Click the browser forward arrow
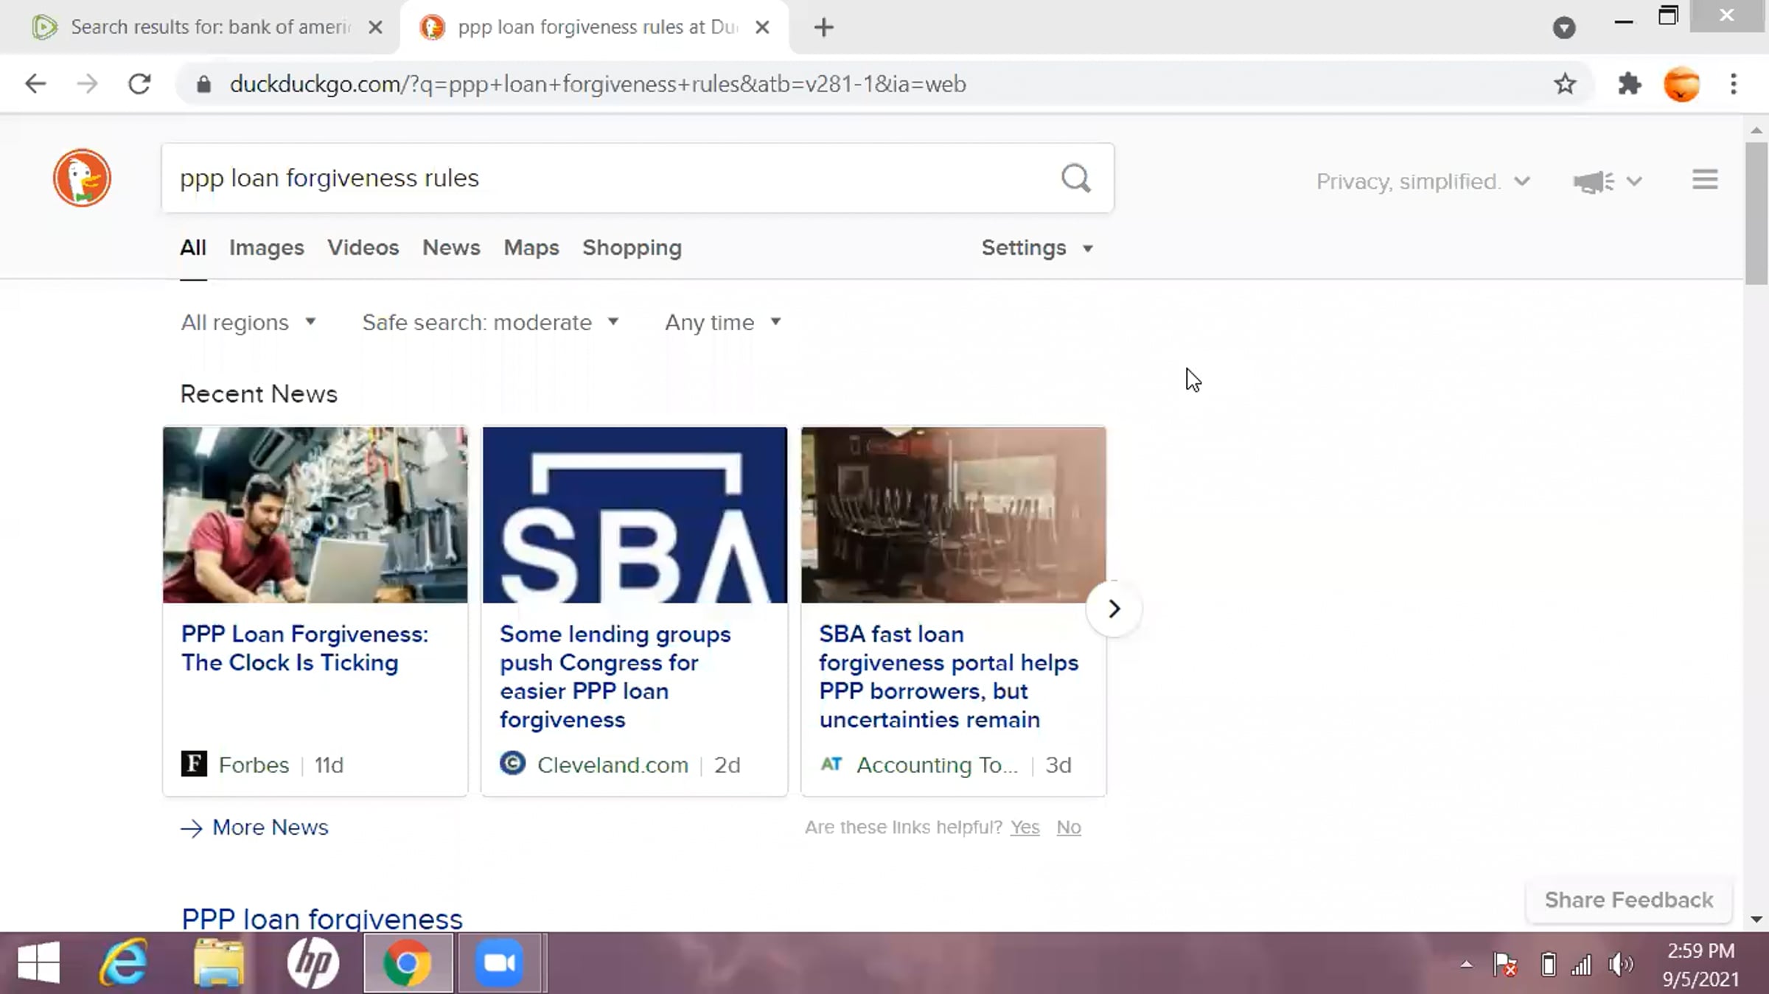This screenshot has height=994, width=1769. coord(87,84)
